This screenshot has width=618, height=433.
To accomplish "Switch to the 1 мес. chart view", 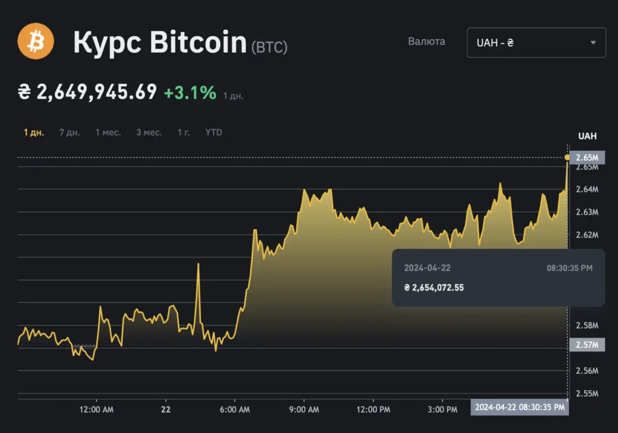I will click(x=107, y=132).
